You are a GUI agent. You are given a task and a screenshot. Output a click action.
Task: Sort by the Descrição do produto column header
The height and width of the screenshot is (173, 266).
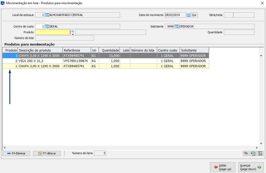pos(40,50)
